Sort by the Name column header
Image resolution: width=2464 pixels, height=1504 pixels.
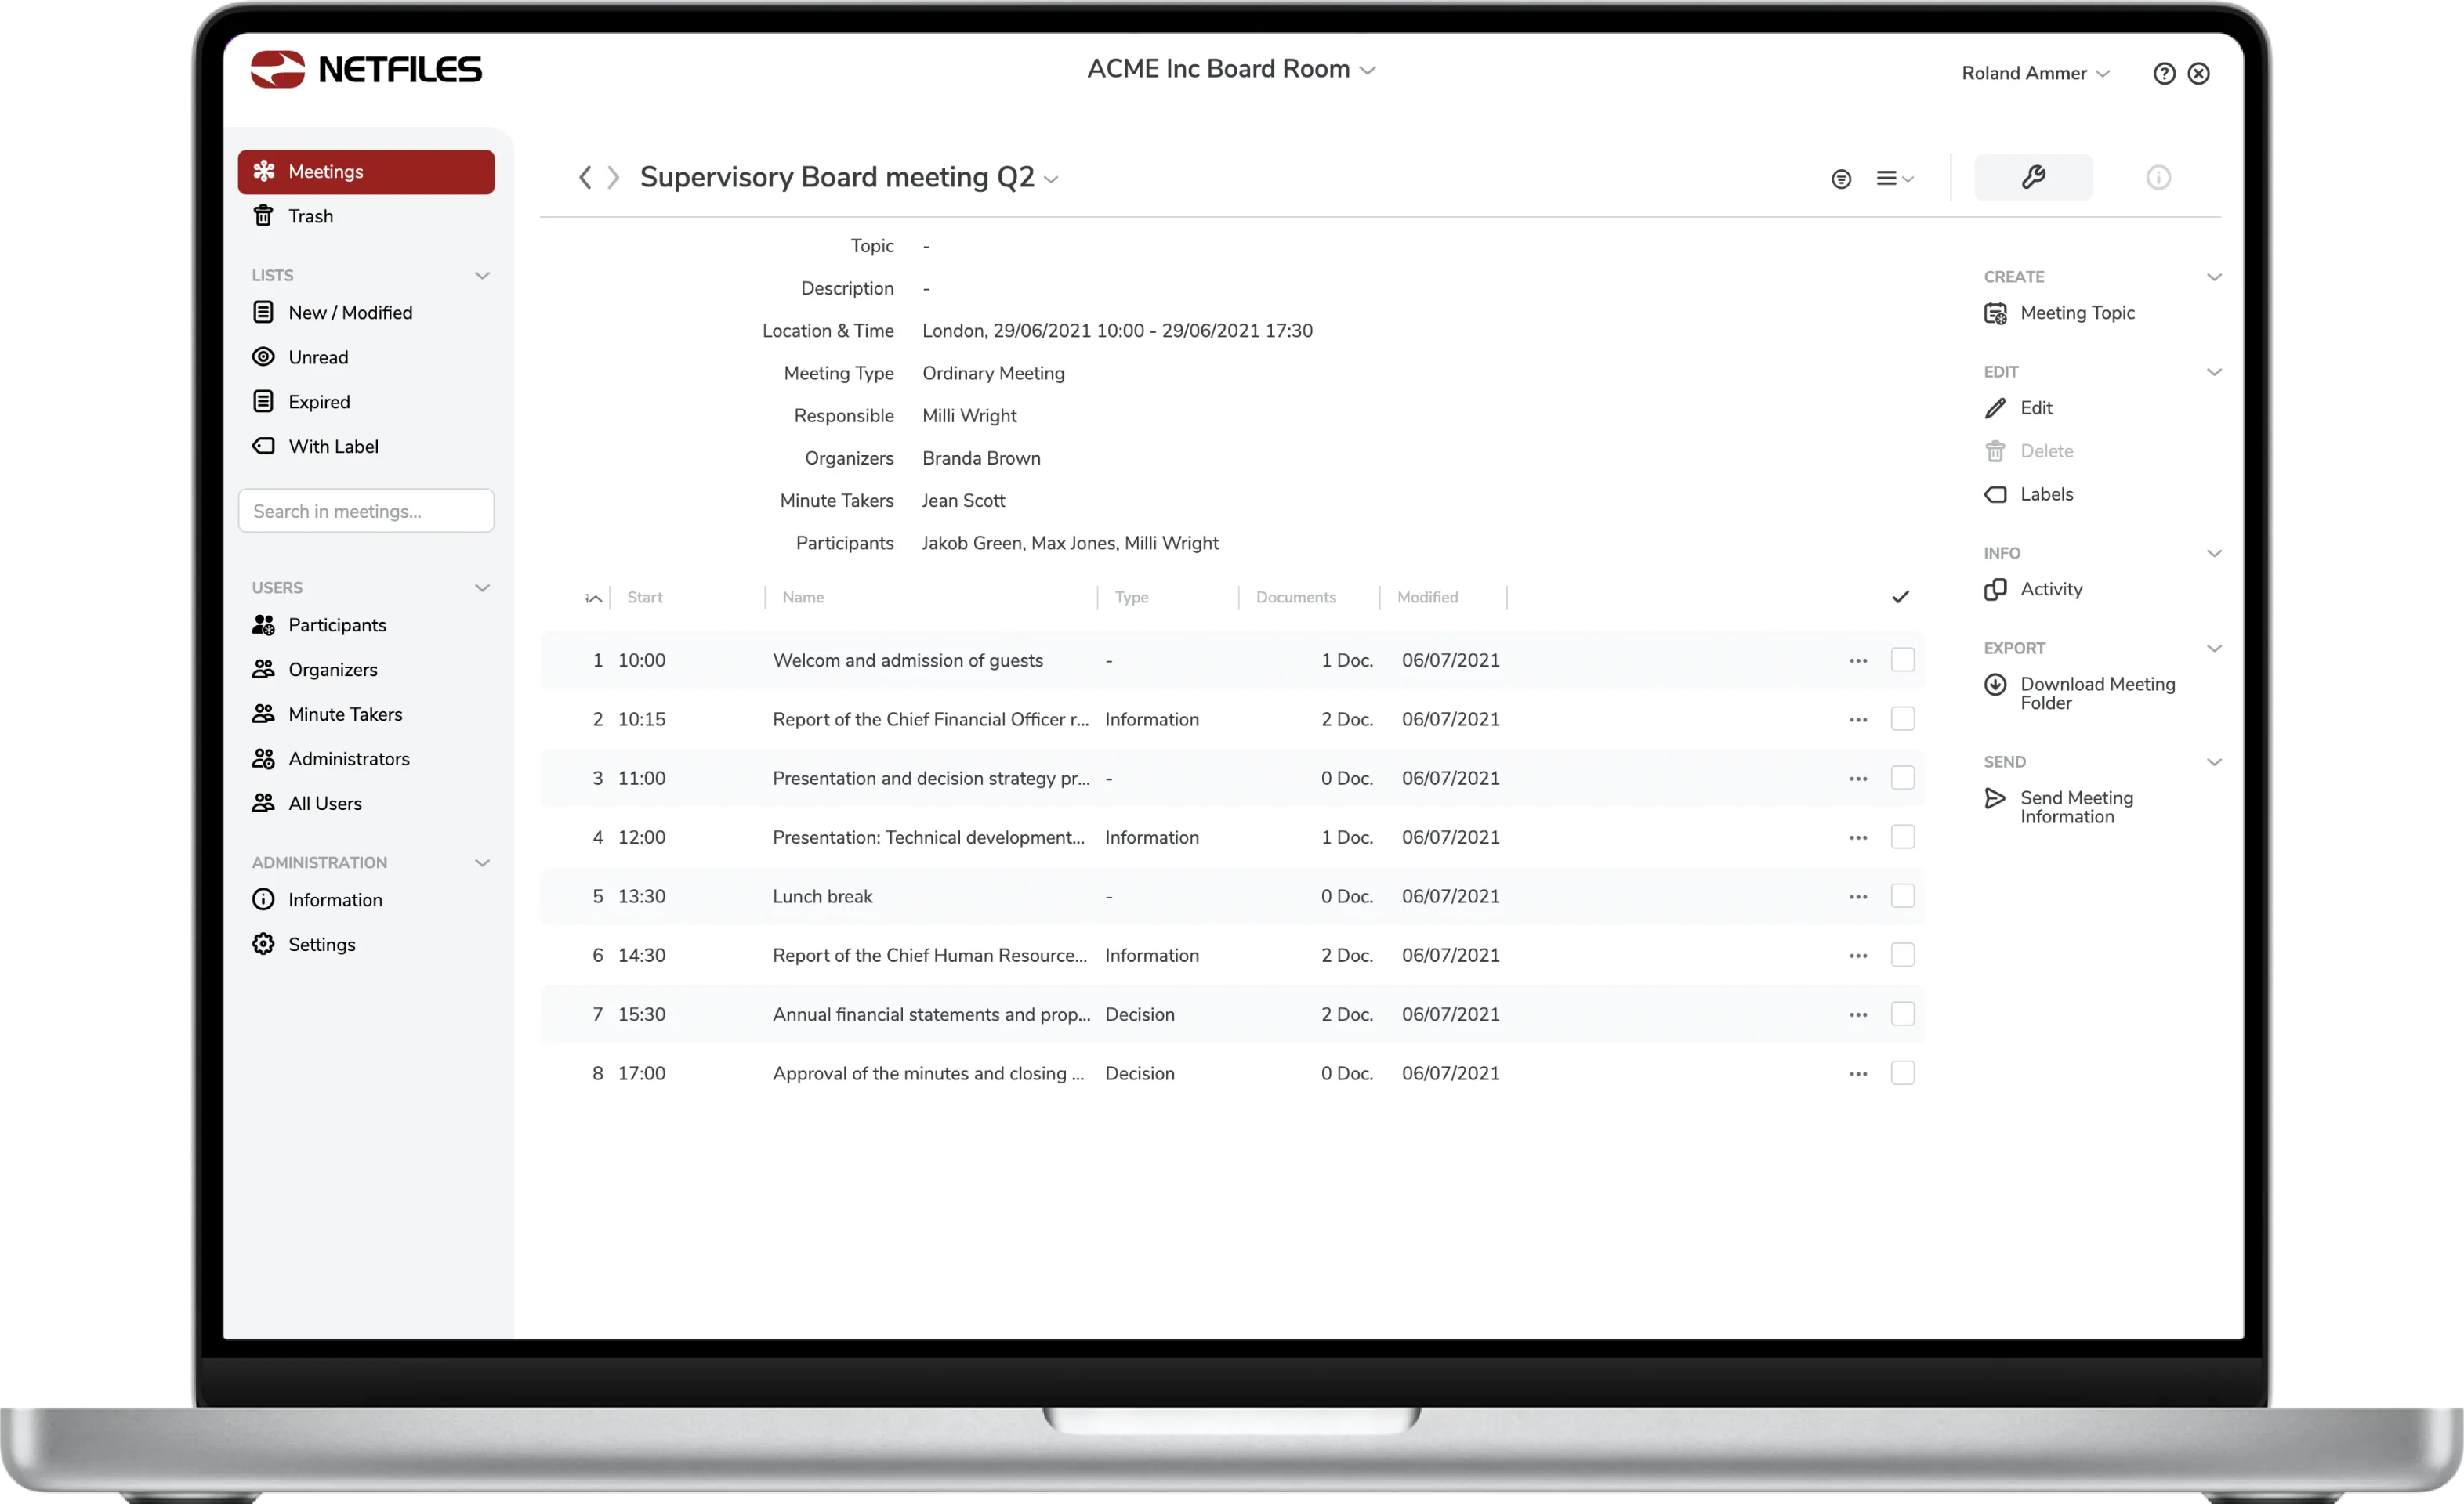click(x=803, y=597)
